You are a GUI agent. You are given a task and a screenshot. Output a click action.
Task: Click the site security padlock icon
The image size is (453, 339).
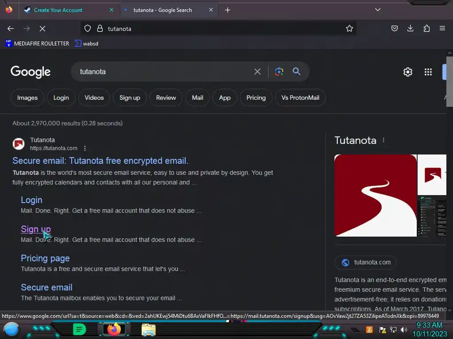coord(100,29)
